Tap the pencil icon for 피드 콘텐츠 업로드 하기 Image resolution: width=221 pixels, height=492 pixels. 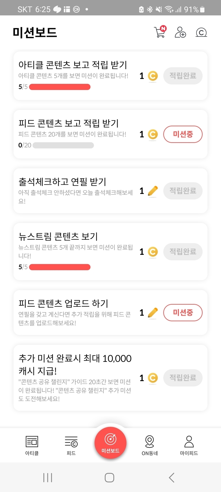[x=153, y=313]
